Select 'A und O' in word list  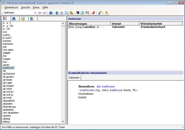(7, 38)
